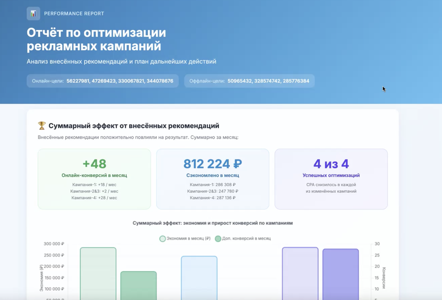Click the left axis title 'Экономия (₽)'
Viewport: 442px width, 300px height.
coord(41,278)
